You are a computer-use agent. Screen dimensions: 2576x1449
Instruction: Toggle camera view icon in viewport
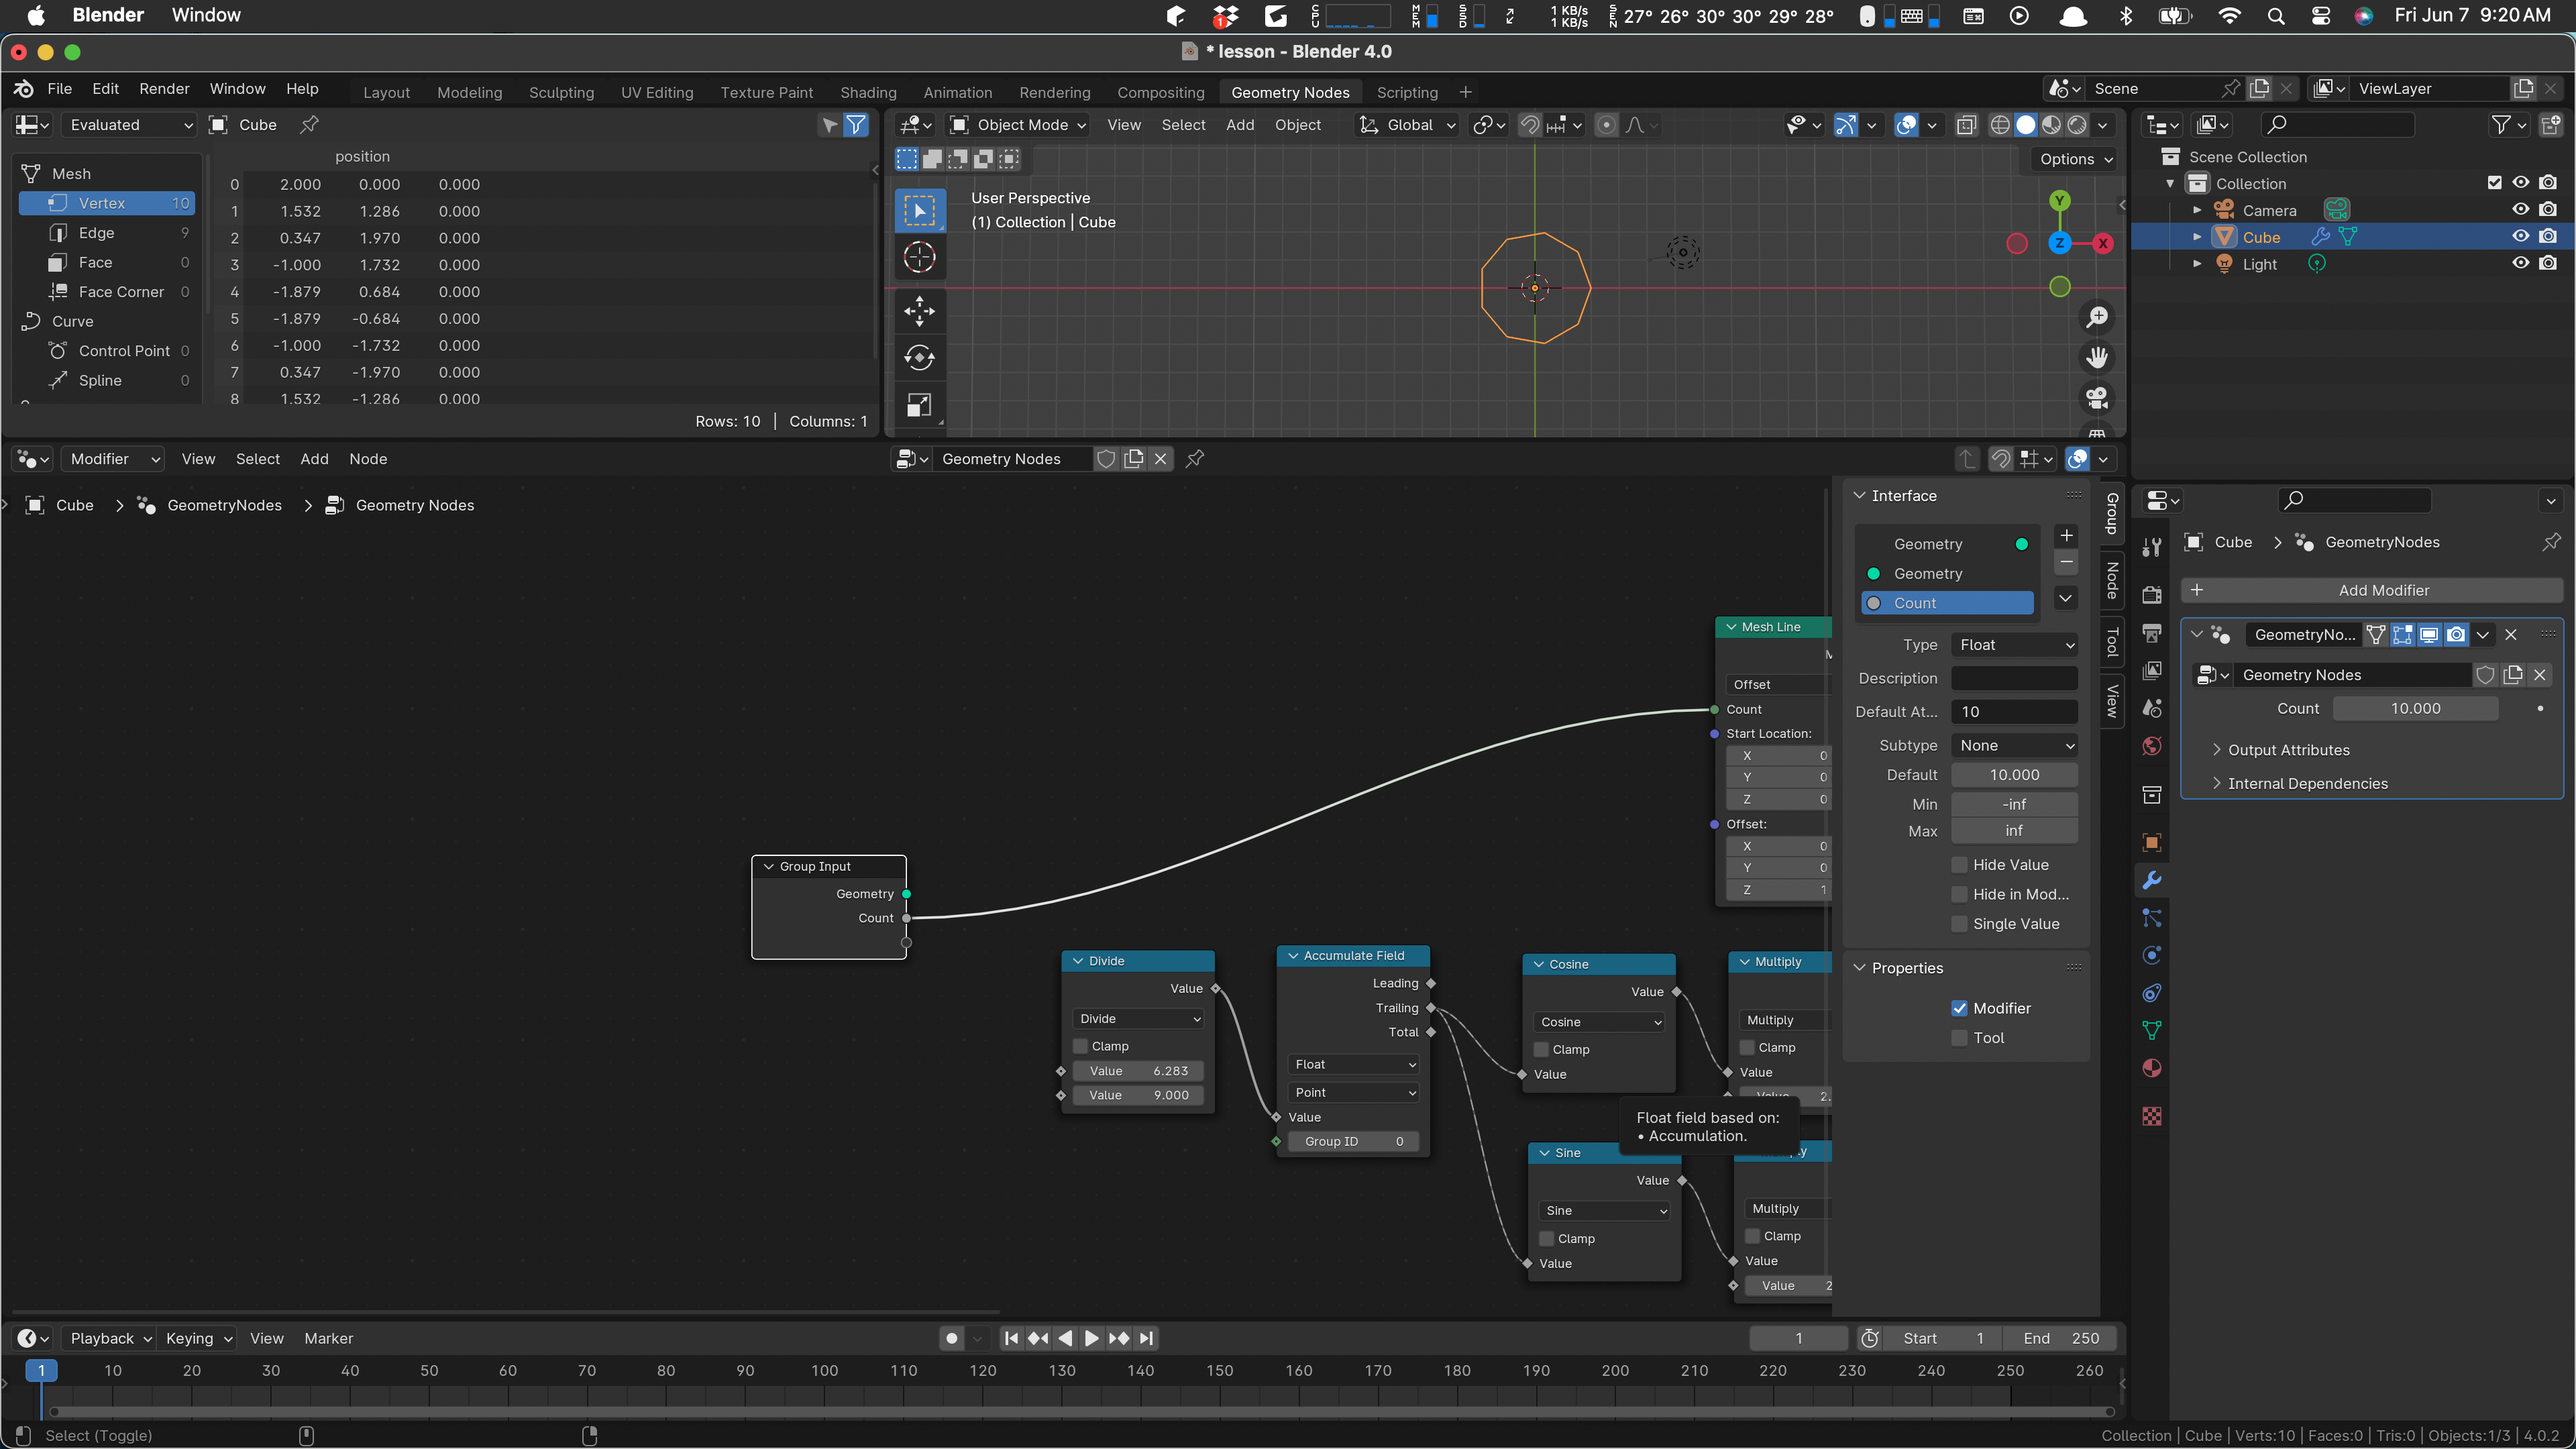(2097, 398)
